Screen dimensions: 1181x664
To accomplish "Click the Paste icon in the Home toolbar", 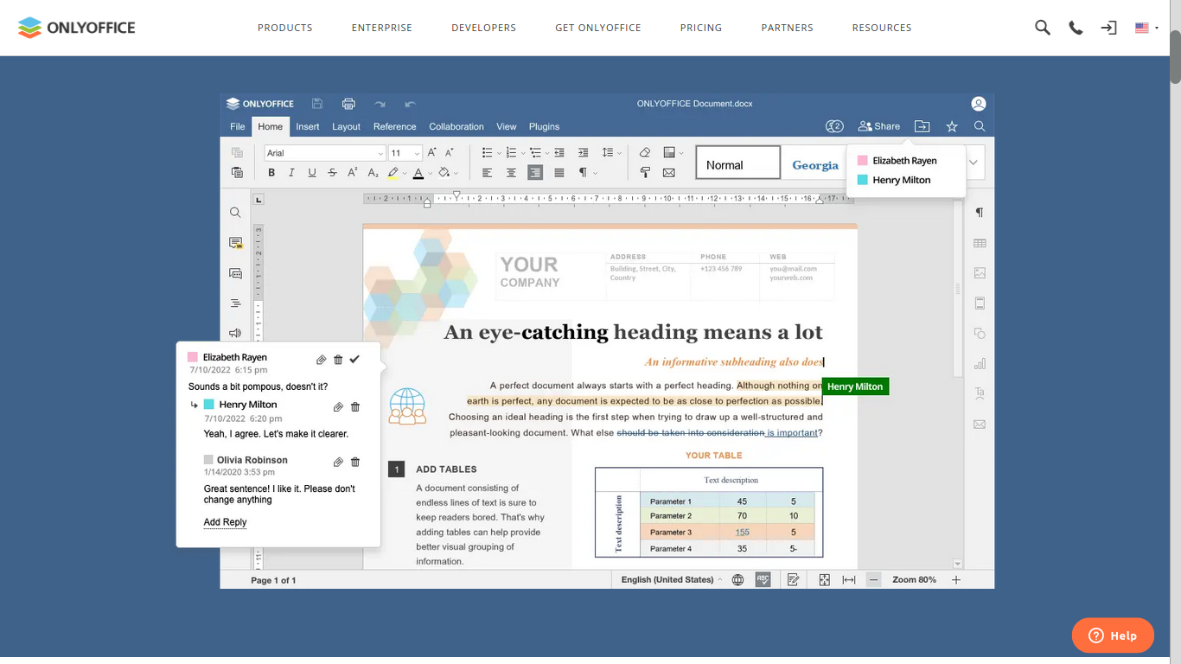I will click(237, 173).
